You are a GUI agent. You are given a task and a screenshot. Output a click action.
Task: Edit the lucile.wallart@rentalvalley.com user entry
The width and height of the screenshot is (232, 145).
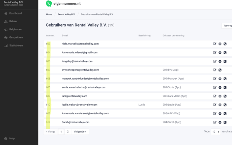tap(215, 105)
